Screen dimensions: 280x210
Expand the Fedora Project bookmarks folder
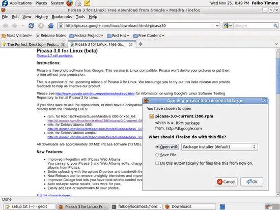click(x=86, y=36)
